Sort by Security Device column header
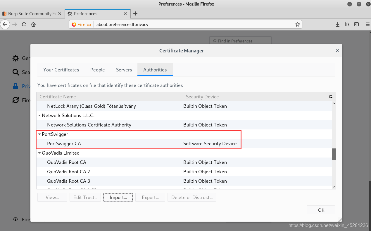 (254, 97)
